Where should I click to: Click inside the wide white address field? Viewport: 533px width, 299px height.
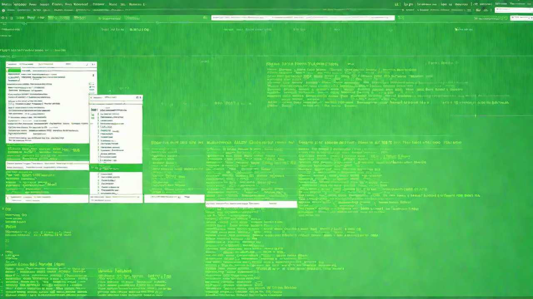click(303, 18)
